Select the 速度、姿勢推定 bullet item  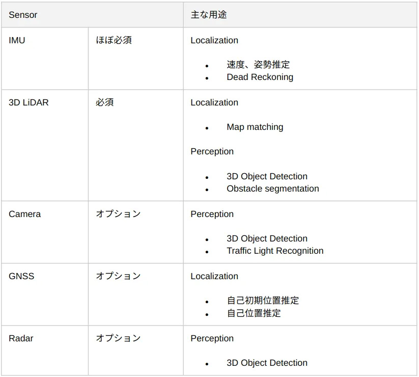(258, 64)
